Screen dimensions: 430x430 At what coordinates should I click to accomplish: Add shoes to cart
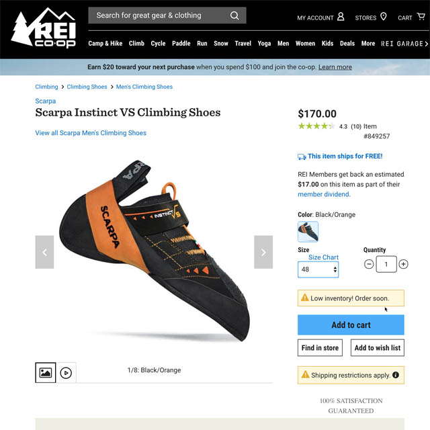pyautogui.click(x=351, y=325)
